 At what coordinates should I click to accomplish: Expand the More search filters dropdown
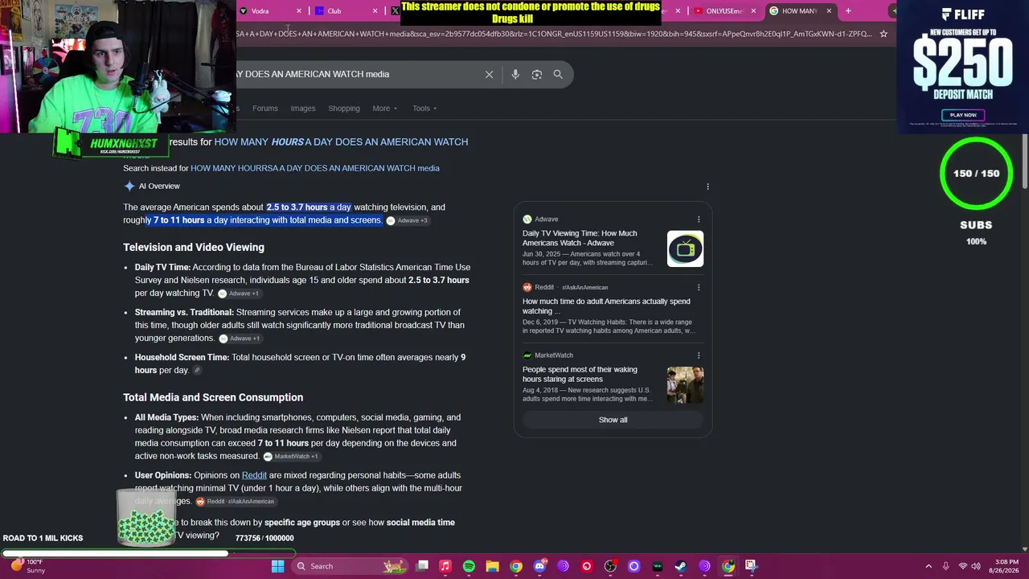(x=385, y=109)
